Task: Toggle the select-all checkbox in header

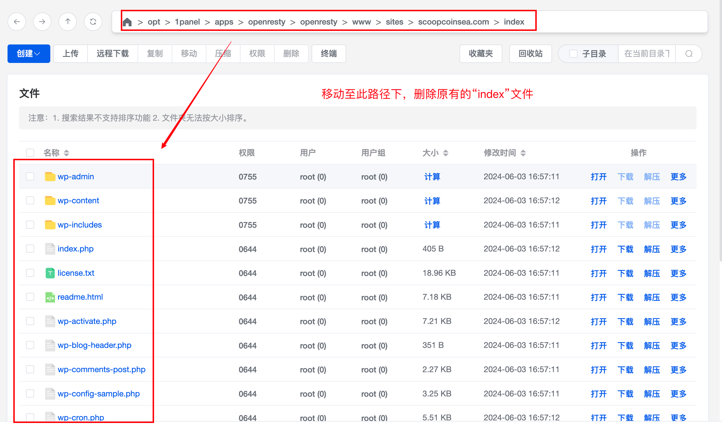Action: tap(30, 153)
